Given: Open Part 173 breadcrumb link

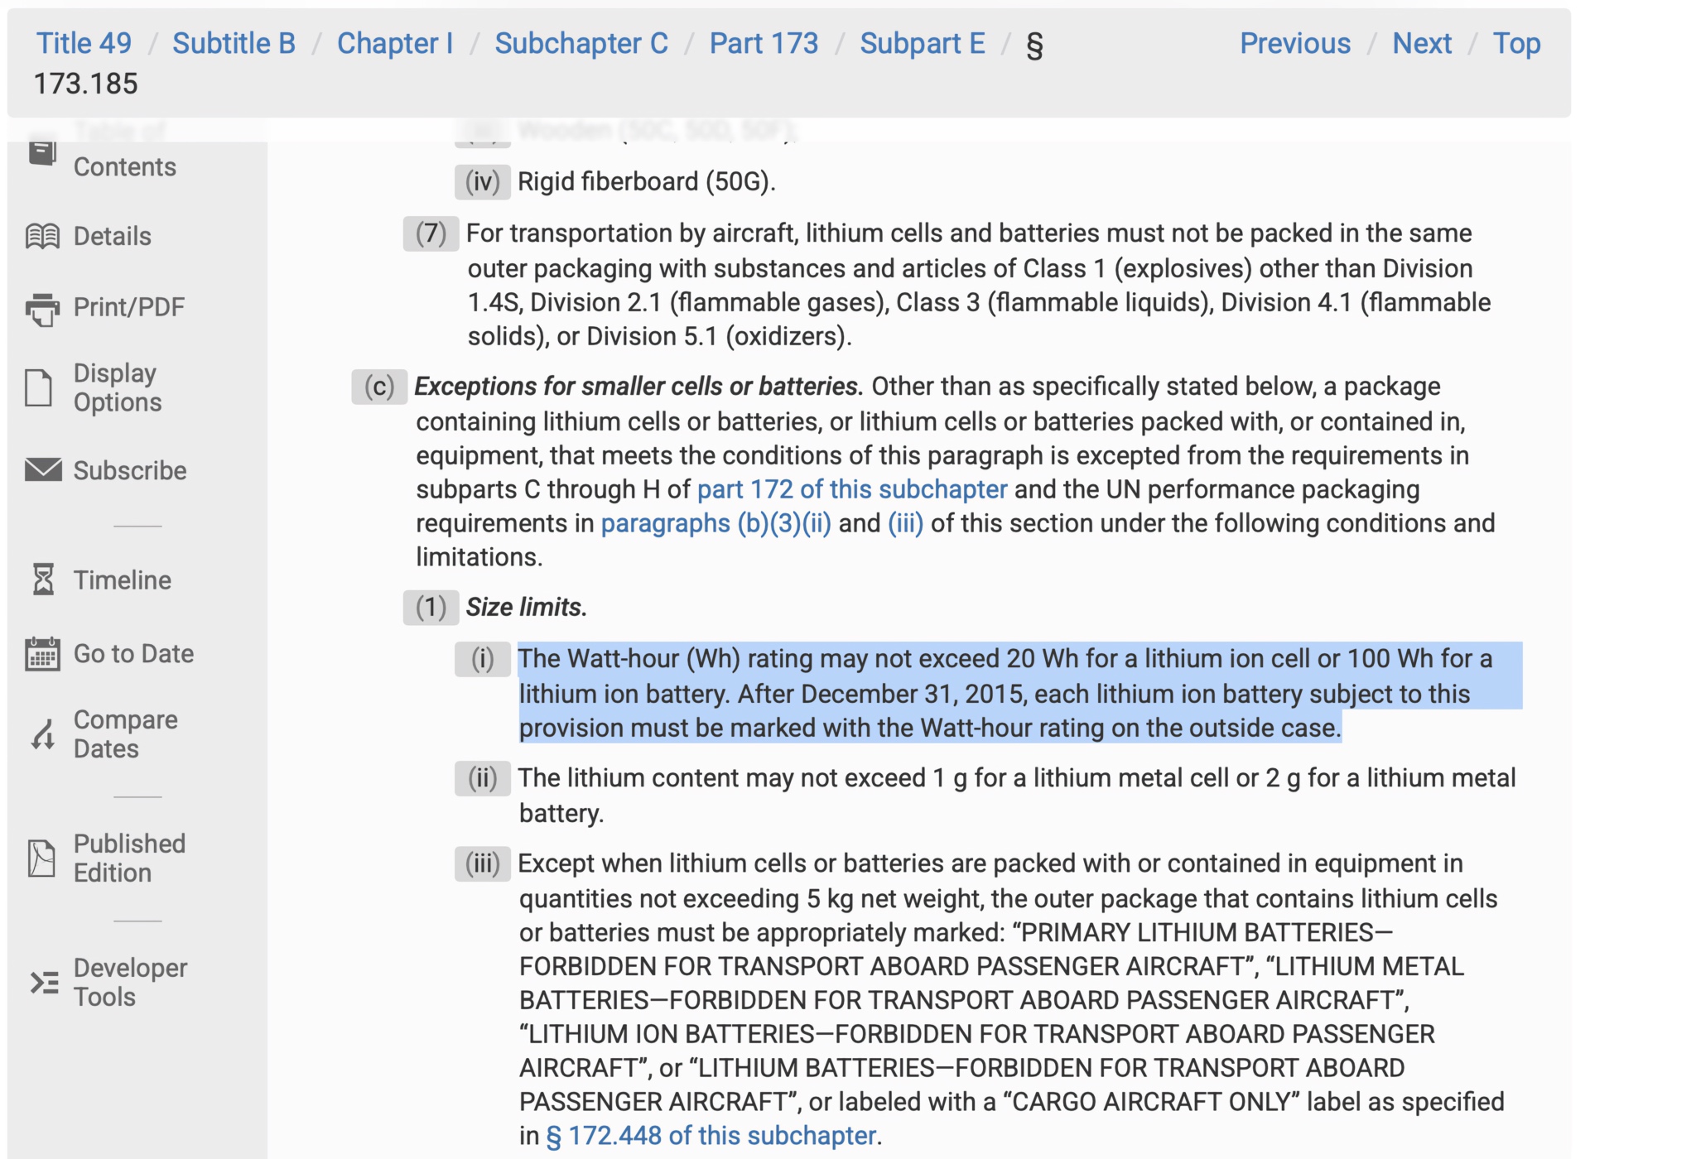Looking at the screenshot, I should point(764,43).
